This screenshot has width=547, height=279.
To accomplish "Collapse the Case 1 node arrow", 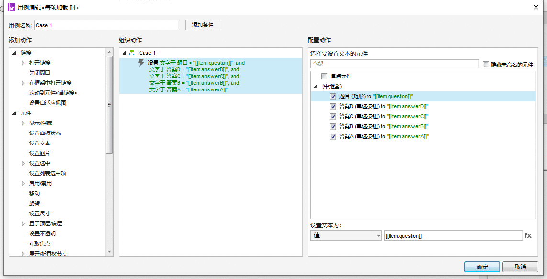I will pyautogui.click(x=124, y=53).
